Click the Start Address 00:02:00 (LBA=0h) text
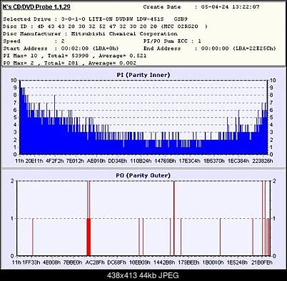Screen dimensions: 287x281 (61, 48)
